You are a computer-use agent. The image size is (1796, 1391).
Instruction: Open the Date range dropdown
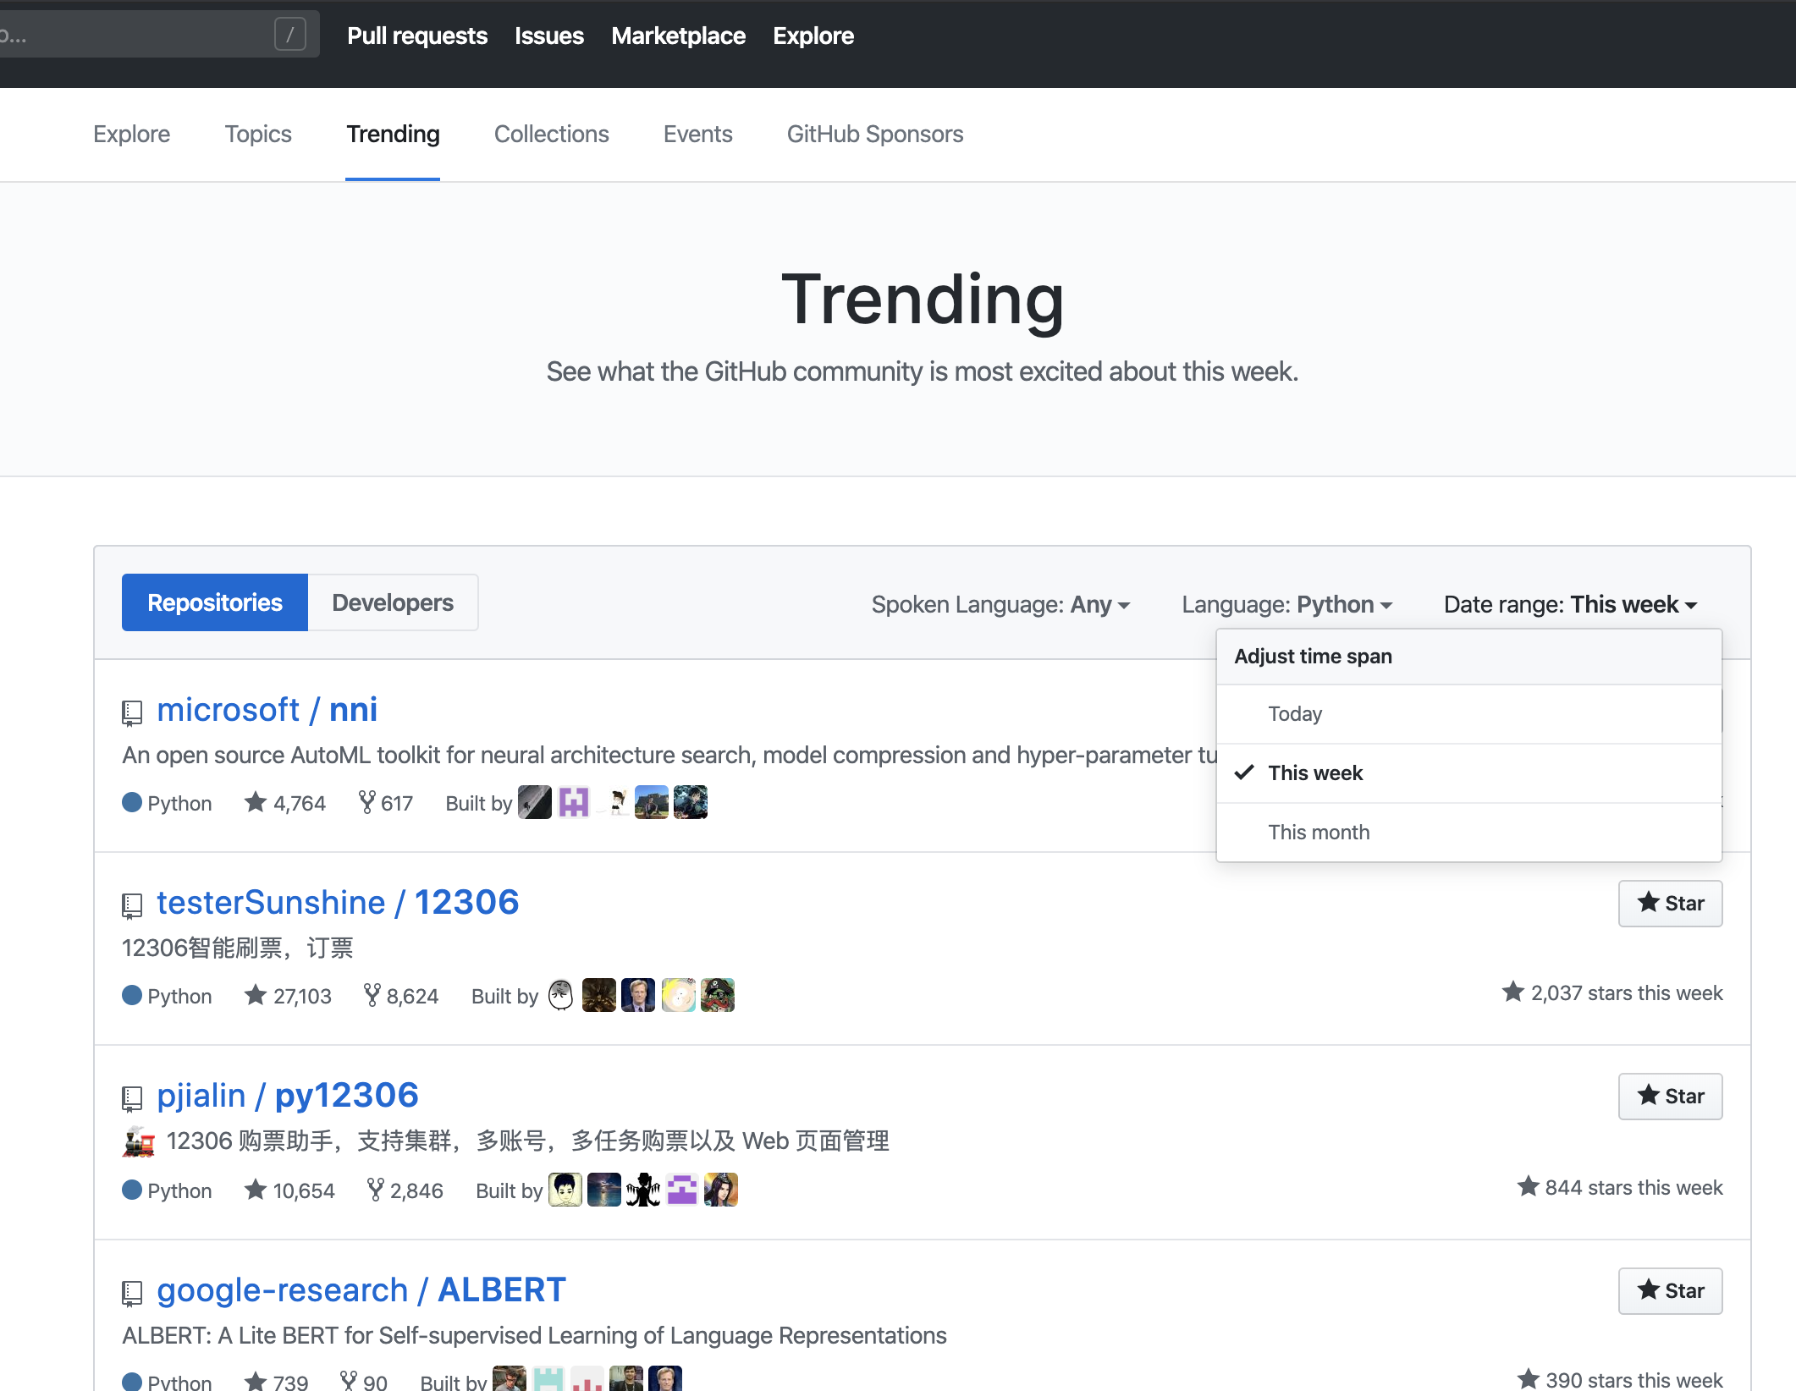tap(1568, 604)
